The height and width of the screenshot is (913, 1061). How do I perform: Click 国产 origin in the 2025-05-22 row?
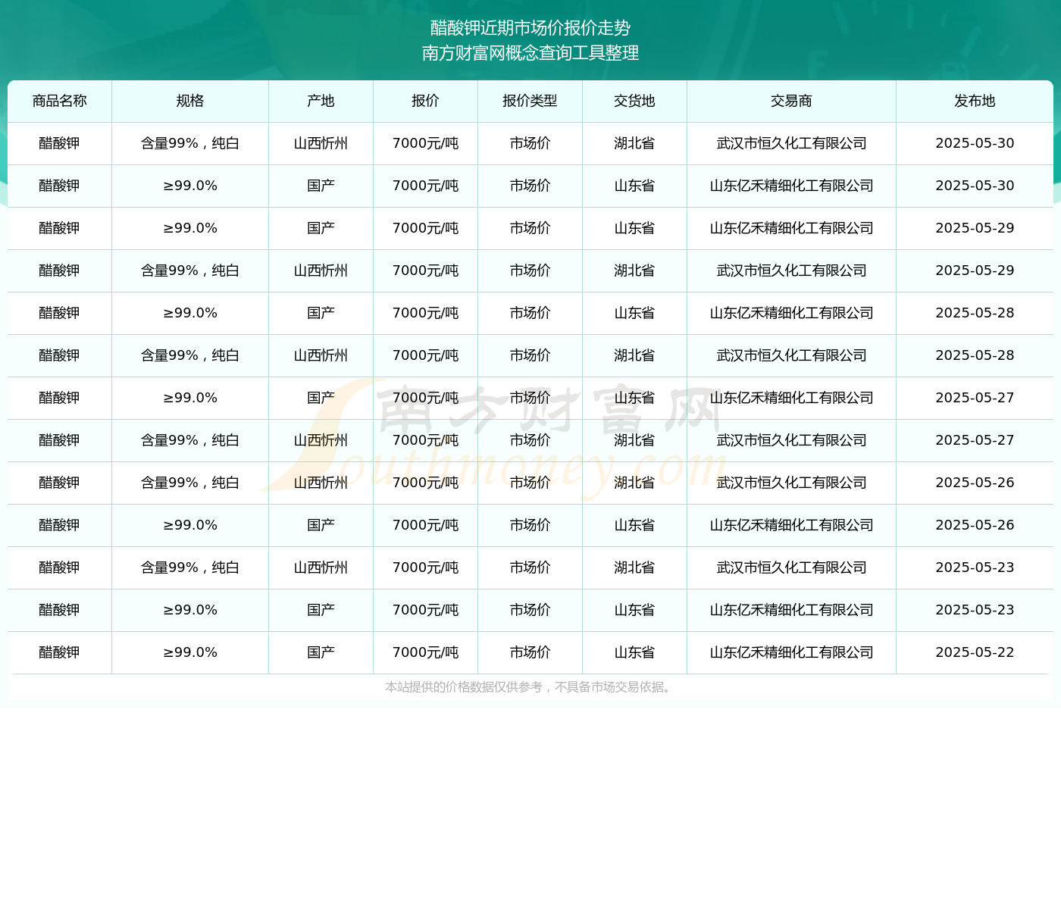tap(321, 652)
